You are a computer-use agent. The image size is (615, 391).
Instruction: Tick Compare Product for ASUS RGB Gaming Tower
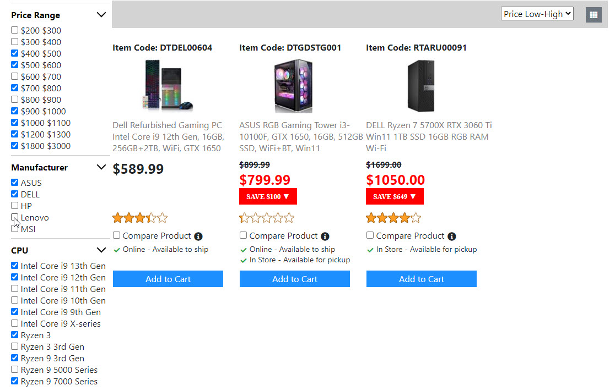tap(244, 236)
